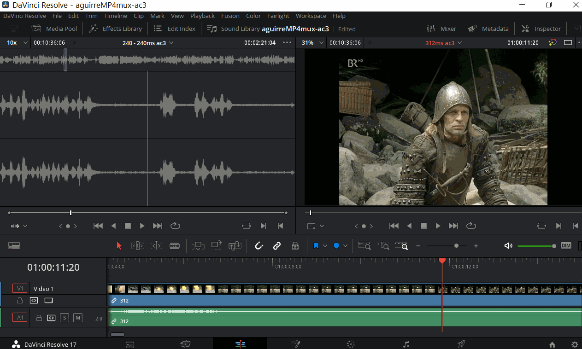The image size is (582, 349).
Task: Play the timeline viewer
Action: point(438,226)
